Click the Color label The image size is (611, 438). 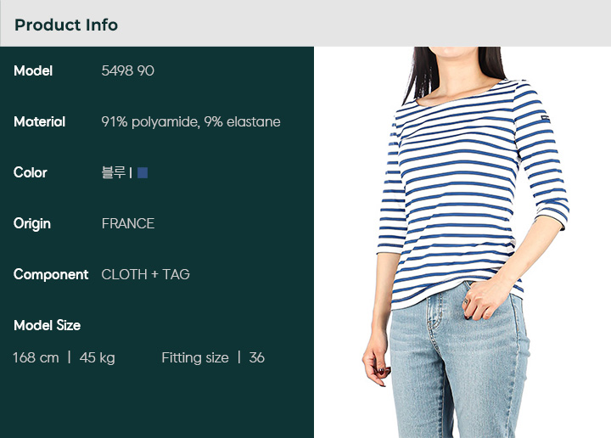[x=30, y=172]
